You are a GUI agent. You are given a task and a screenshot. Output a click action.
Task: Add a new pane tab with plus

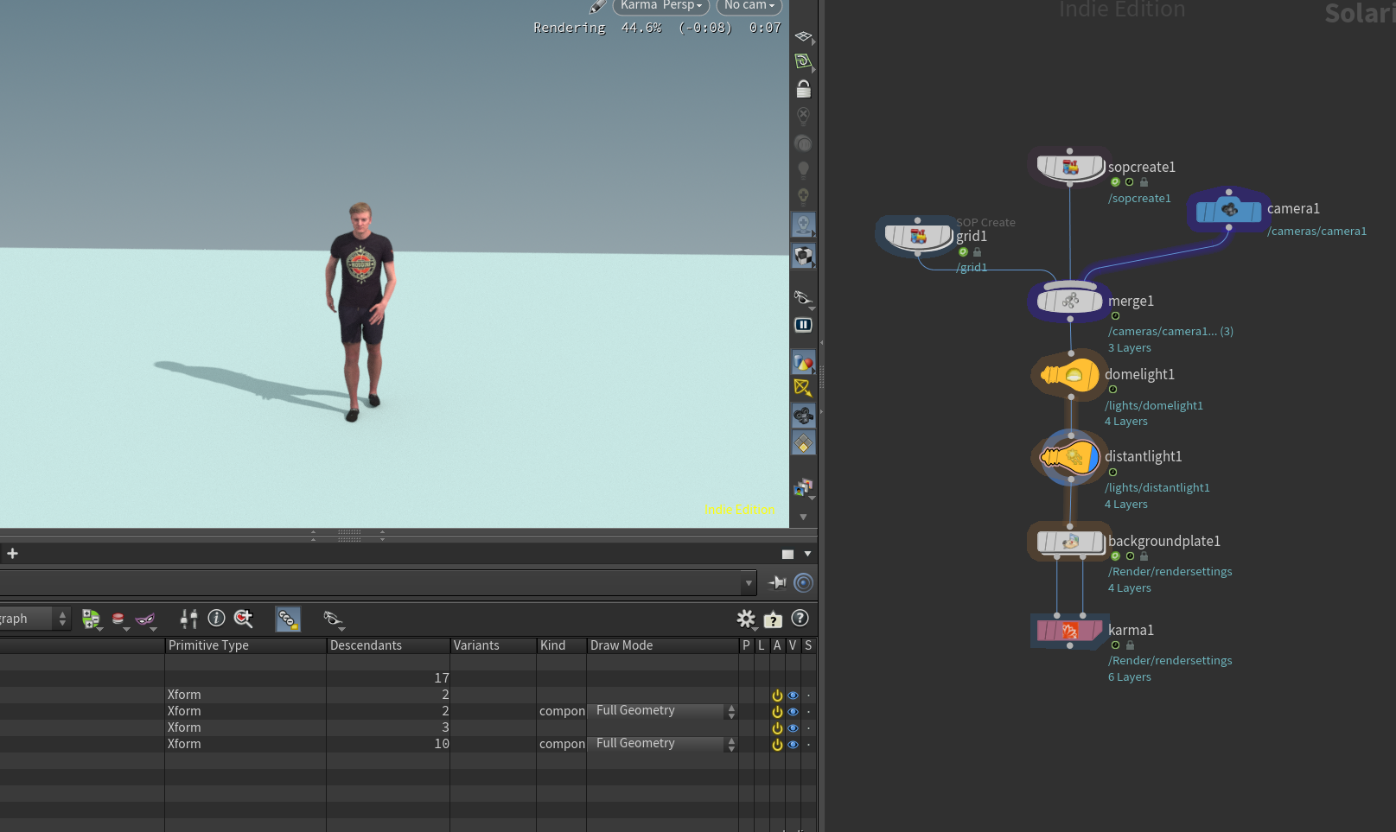(x=12, y=553)
